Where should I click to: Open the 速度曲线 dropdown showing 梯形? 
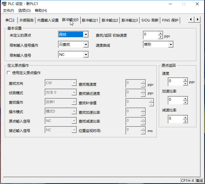coord(170,45)
